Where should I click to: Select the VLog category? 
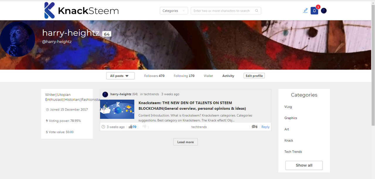coord(288,107)
